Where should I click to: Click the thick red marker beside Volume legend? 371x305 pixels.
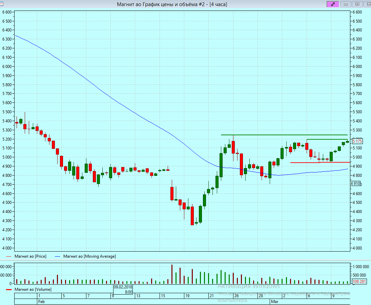coord(9,289)
